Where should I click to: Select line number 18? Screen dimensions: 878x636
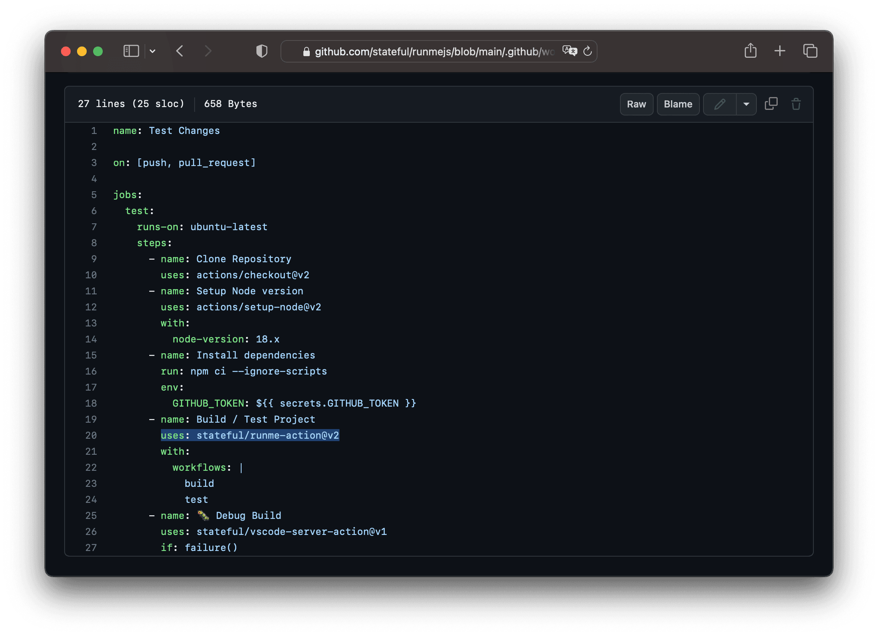coord(91,403)
